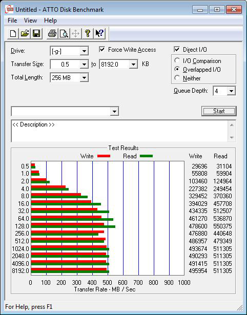Open the File menu
Viewport: 247px width, 315px height.
click(x=12, y=20)
